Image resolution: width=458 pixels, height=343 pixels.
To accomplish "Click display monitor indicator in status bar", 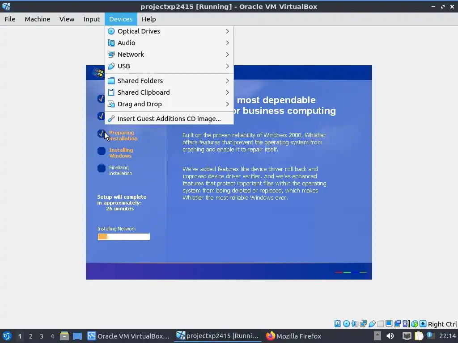I will (x=389, y=323).
